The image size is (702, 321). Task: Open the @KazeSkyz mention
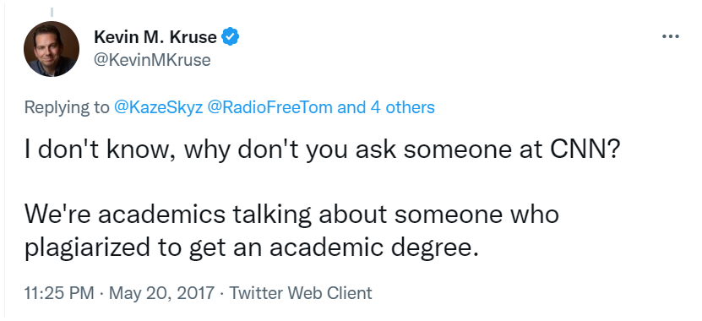click(159, 107)
